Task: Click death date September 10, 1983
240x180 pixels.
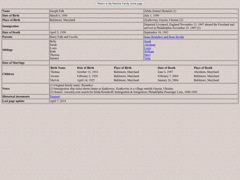Action: pyautogui.click(x=156, y=32)
